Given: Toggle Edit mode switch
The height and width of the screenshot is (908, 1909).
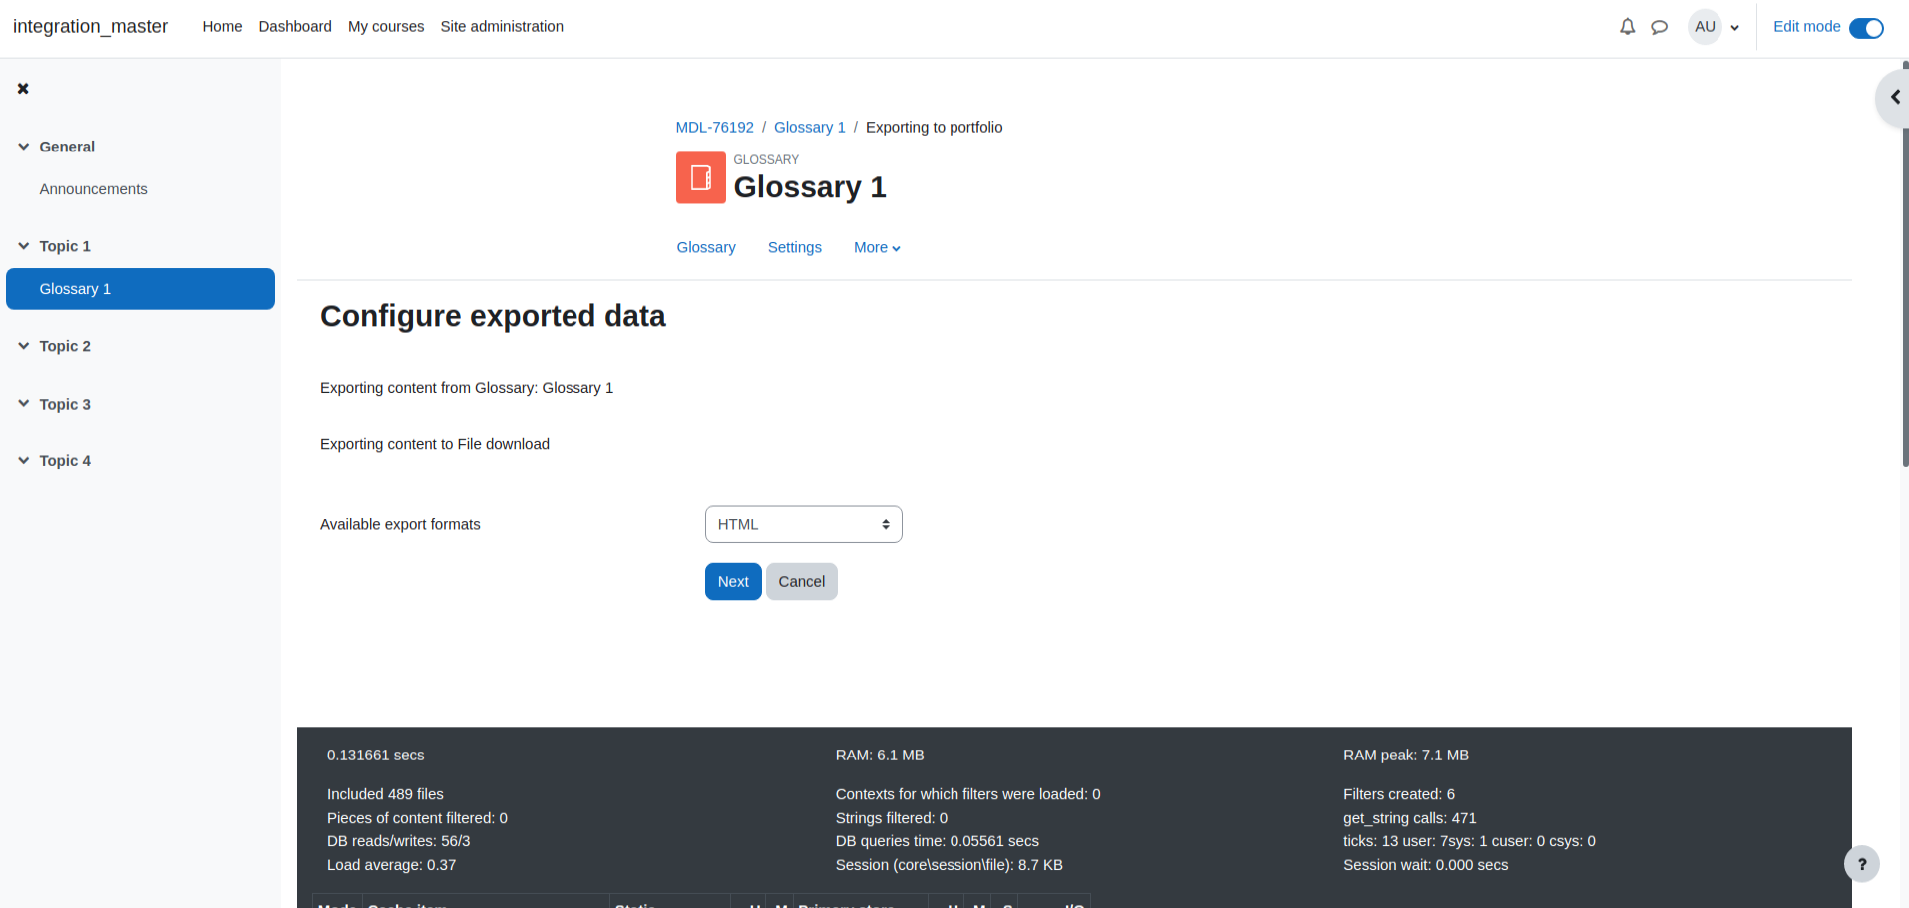Looking at the screenshot, I should tap(1866, 28).
